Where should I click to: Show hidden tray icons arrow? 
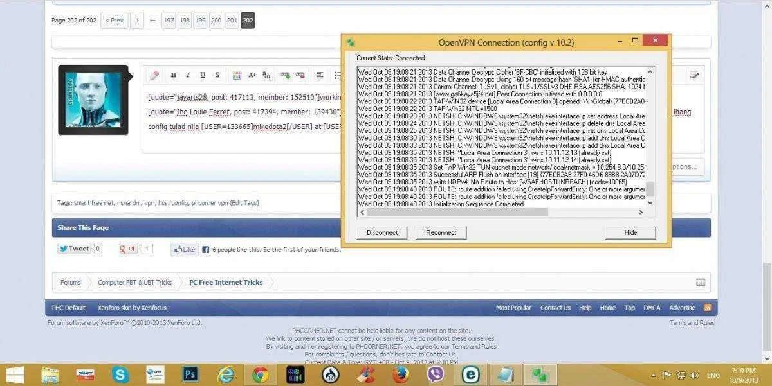[x=654, y=375]
